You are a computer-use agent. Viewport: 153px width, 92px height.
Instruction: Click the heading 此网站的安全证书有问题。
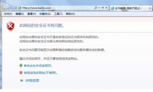point(42,26)
